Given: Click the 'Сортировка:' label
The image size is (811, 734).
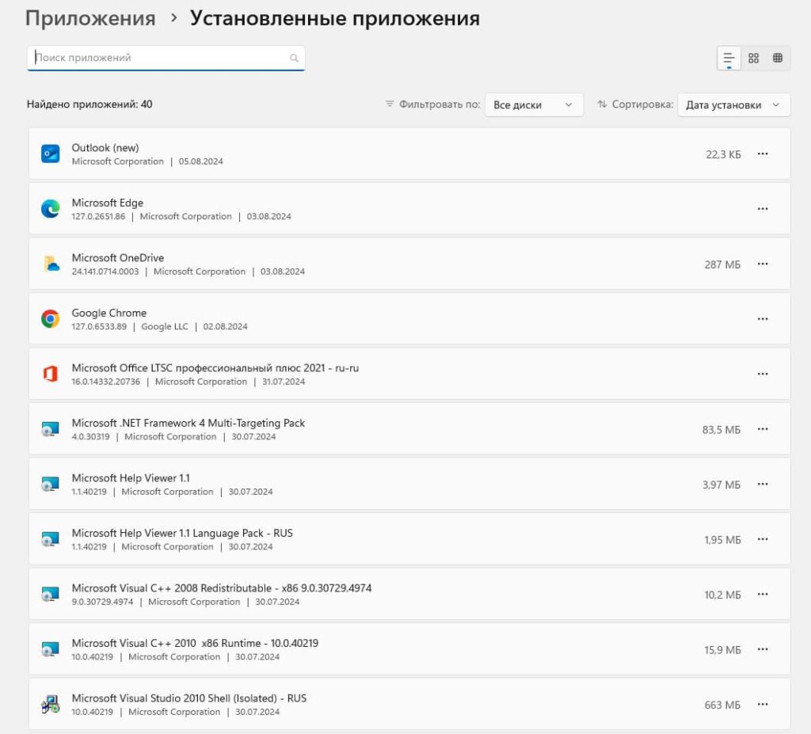Looking at the screenshot, I should [642, 105].
